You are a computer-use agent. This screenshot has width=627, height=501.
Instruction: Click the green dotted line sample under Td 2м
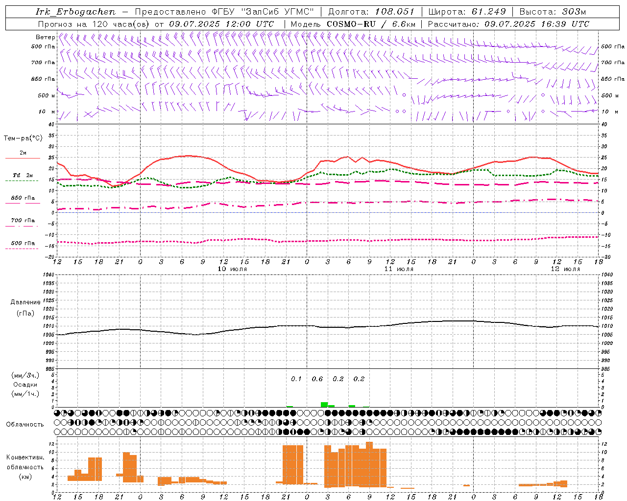[22, 181]
